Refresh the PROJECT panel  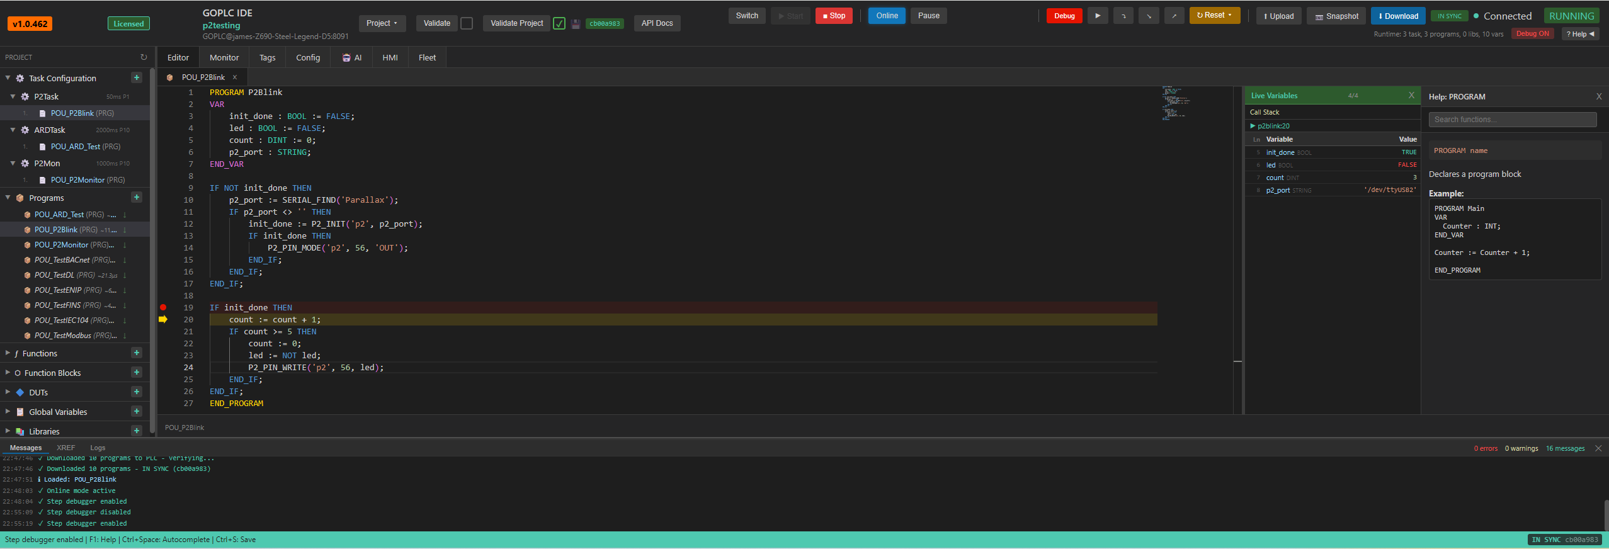coord(144,57)
